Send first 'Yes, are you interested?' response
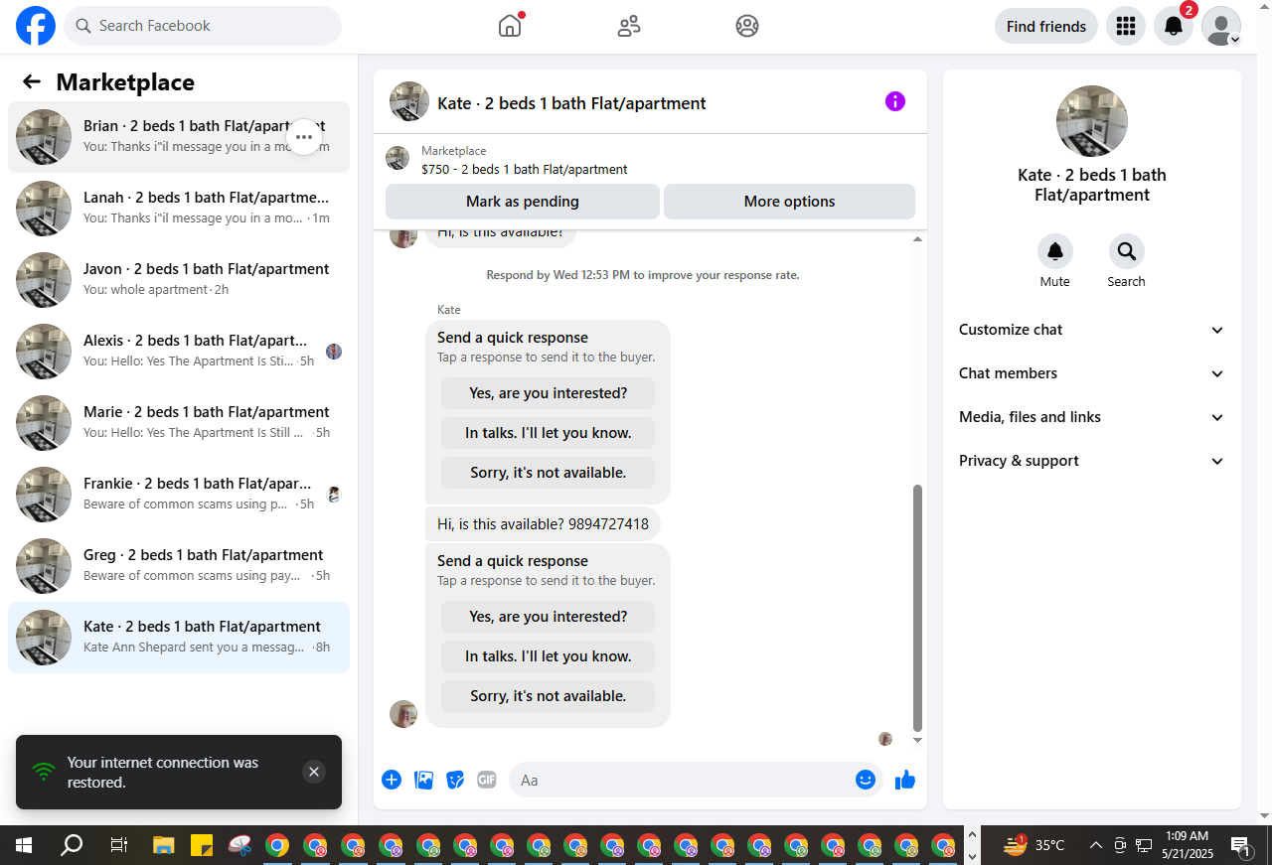Viewport: 1272px width, 865px height. pos(549,393)
